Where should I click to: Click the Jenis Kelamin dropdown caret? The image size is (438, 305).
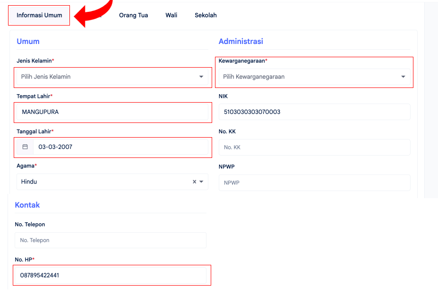201,77
